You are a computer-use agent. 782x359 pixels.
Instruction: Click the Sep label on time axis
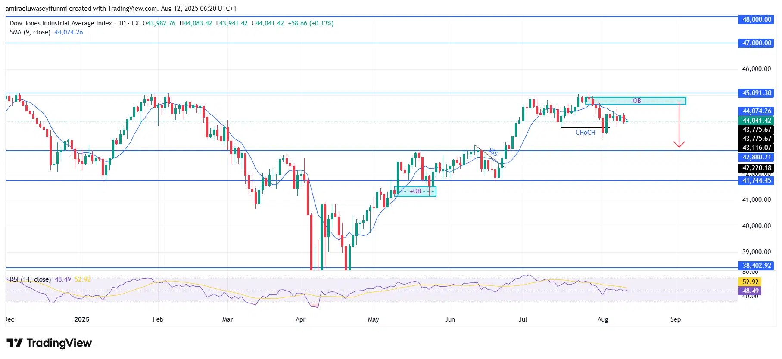[x=676, y=319]
